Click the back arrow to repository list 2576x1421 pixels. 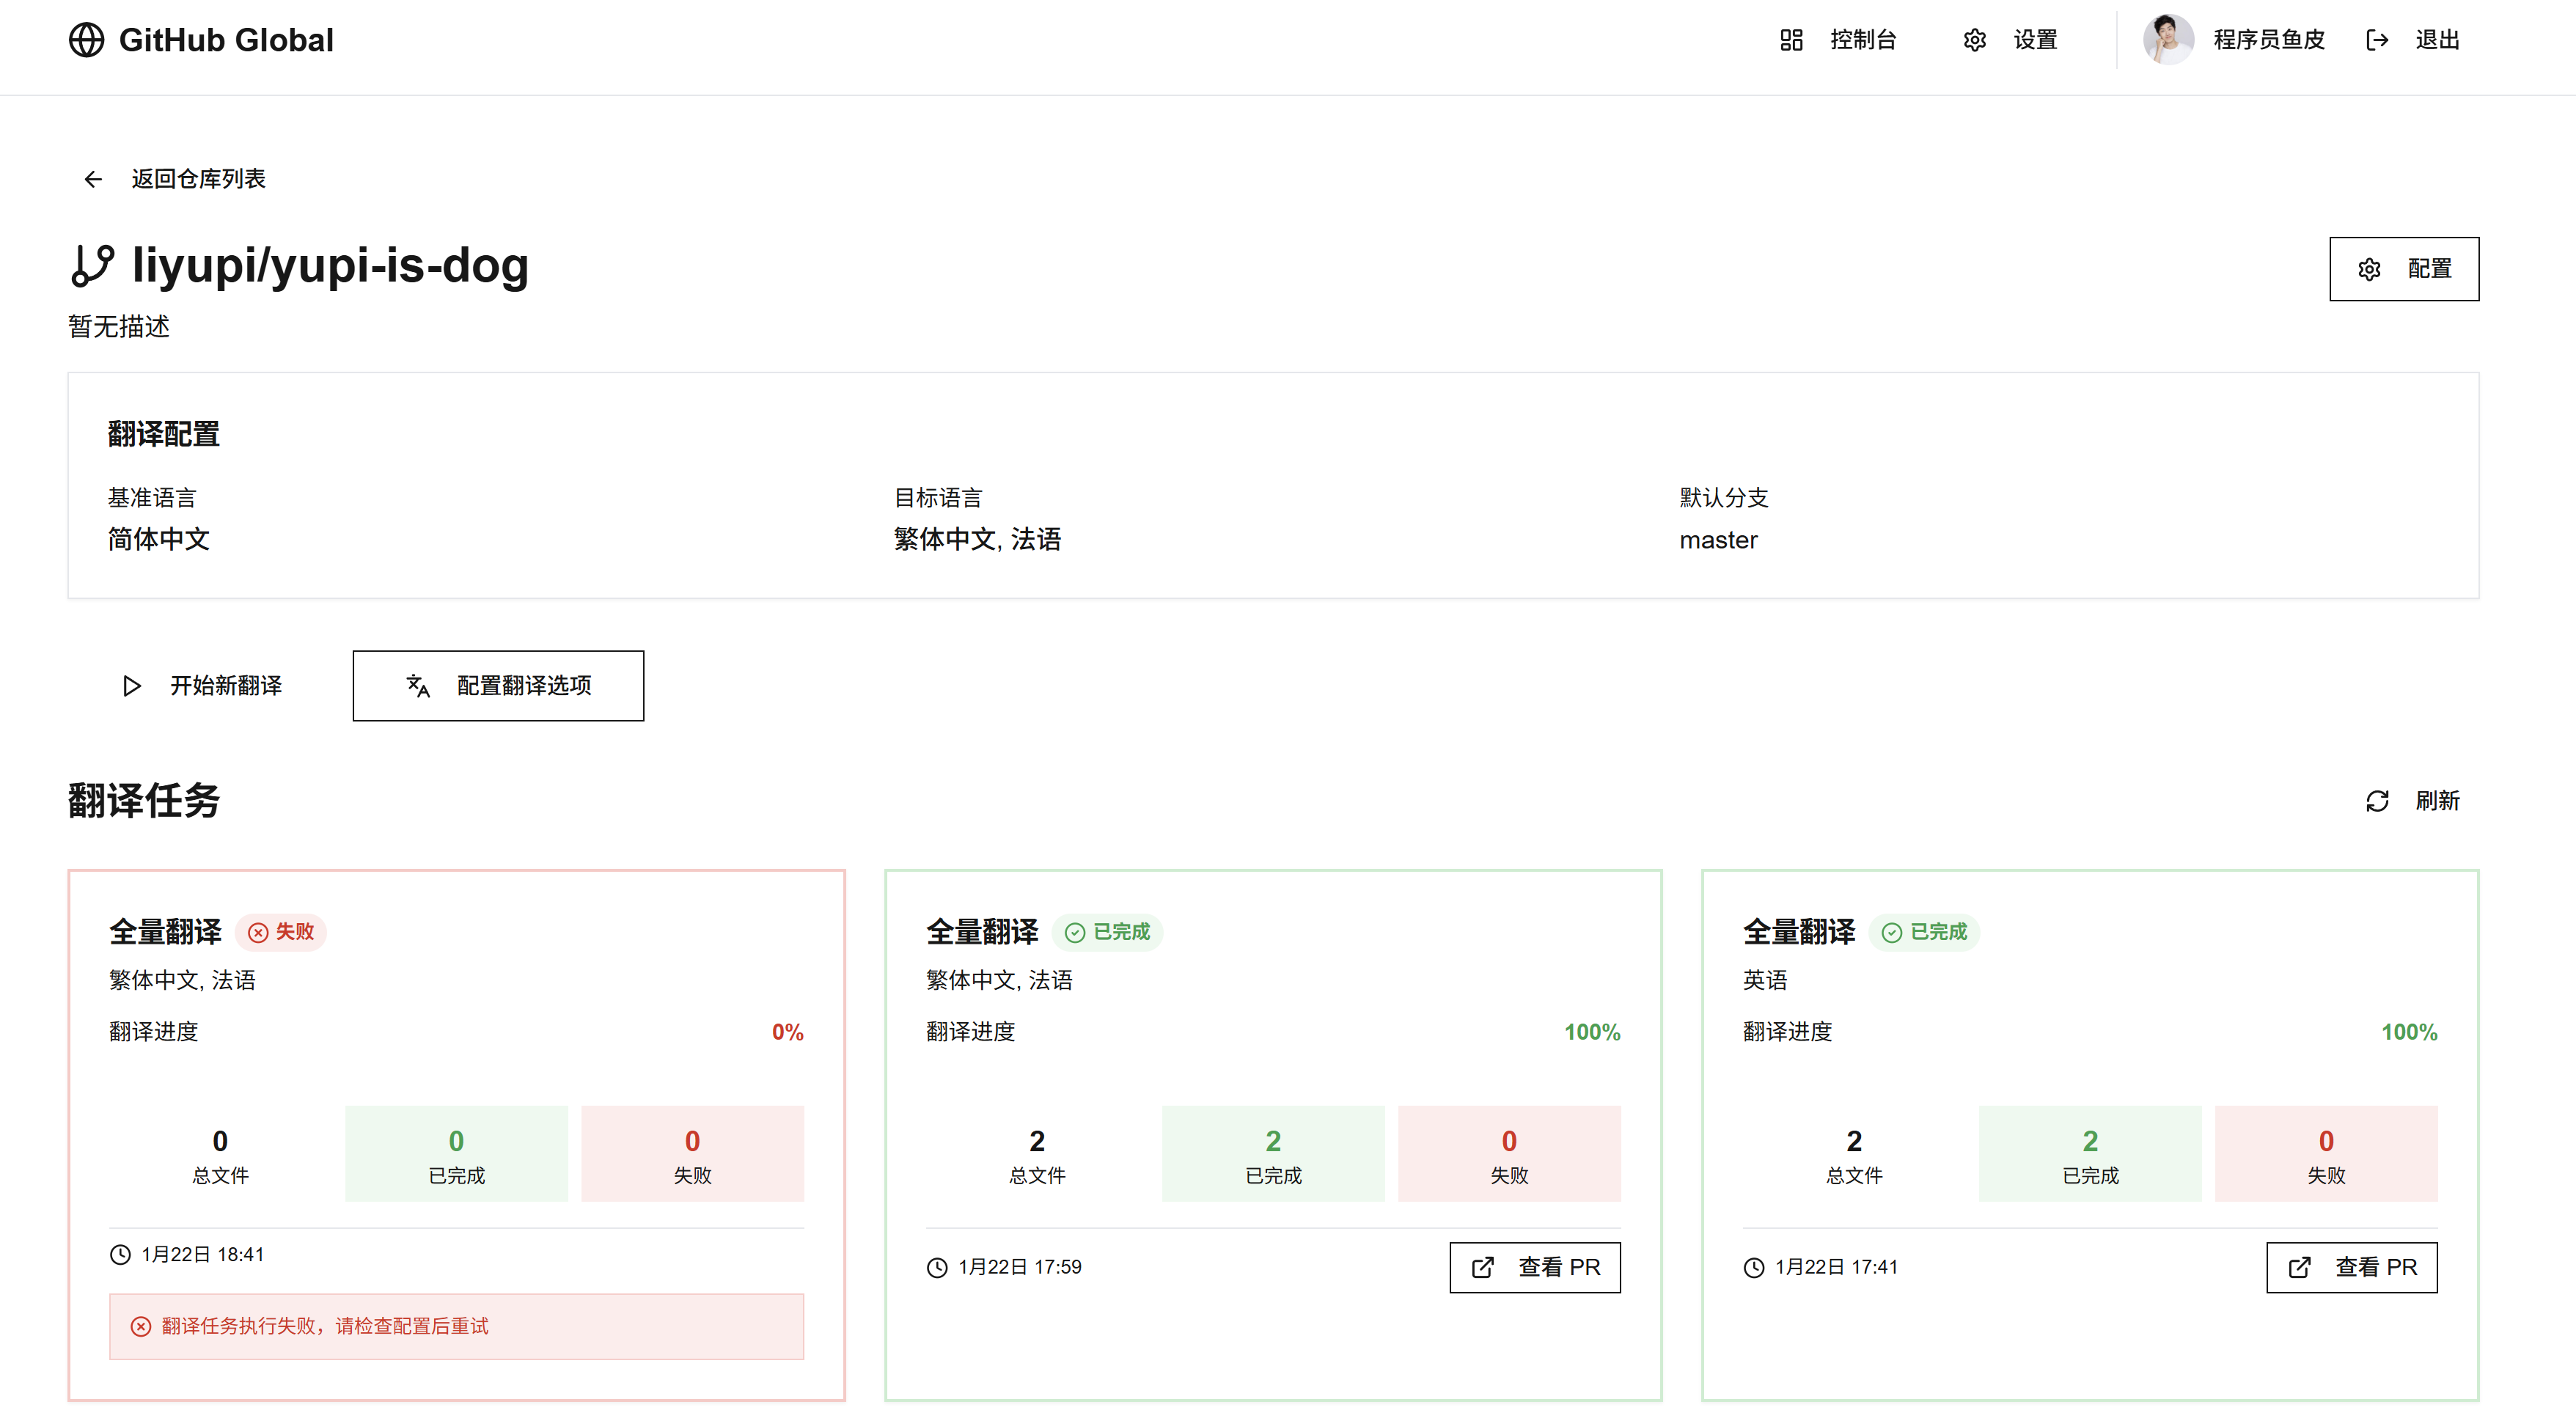coord(93,179)
